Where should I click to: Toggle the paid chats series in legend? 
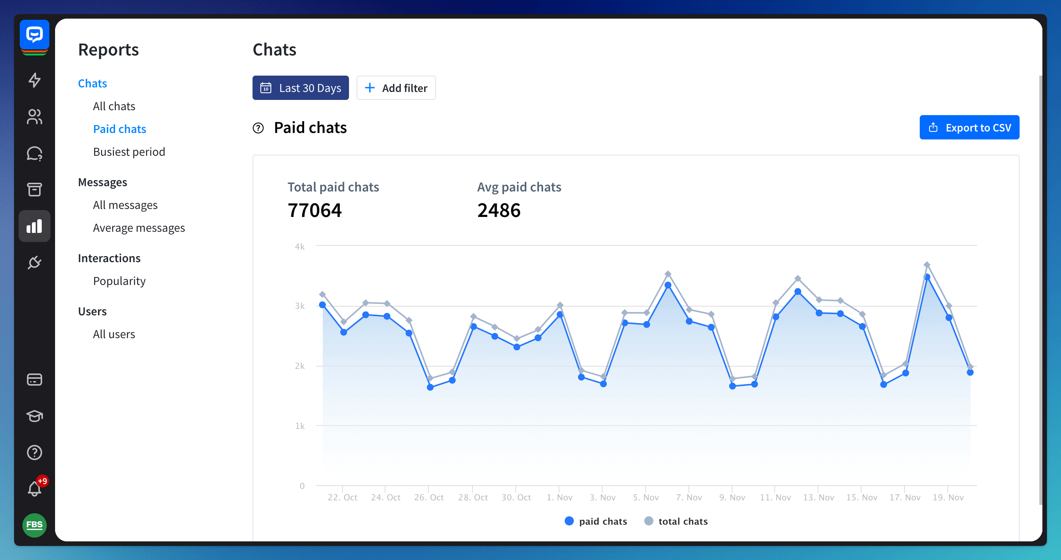point(596,521)
